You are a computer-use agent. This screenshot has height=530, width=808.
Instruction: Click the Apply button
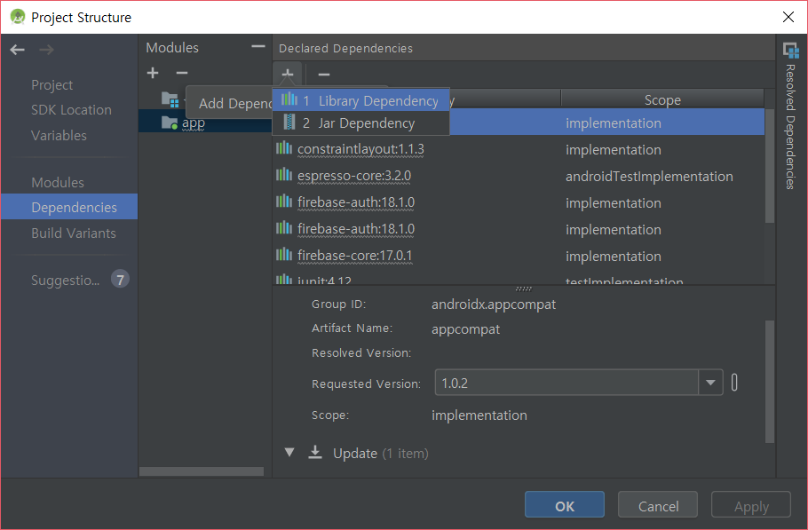[x=751, y=505]
